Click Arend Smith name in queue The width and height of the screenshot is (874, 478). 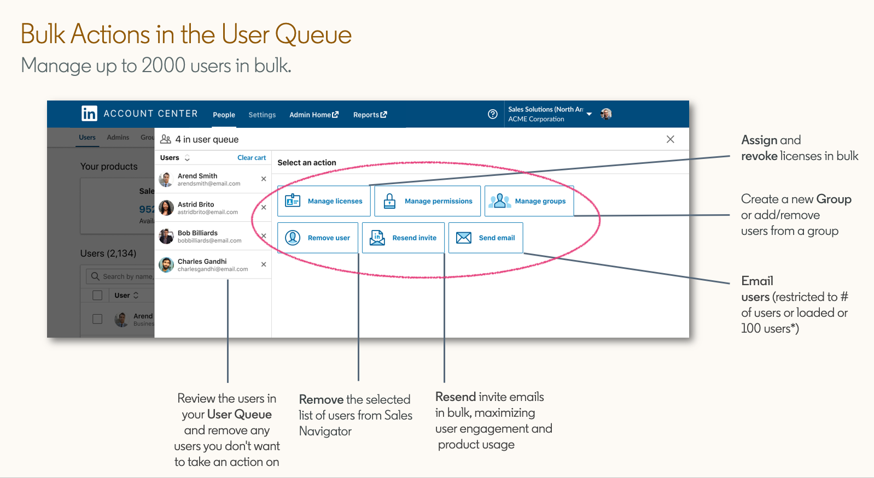click(197, 176)
